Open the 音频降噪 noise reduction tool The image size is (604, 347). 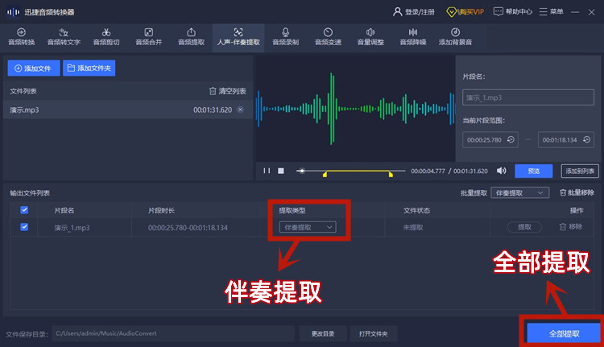click(413, 37)
